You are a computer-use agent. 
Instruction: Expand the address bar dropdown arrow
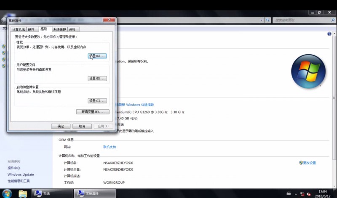click(262, 20)
